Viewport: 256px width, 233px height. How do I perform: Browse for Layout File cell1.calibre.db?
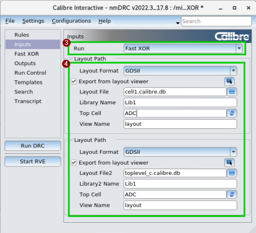tap(232, 92)
